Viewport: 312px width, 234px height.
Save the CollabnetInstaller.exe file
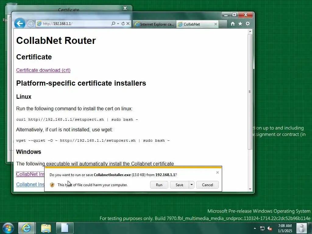coord(179,185)
